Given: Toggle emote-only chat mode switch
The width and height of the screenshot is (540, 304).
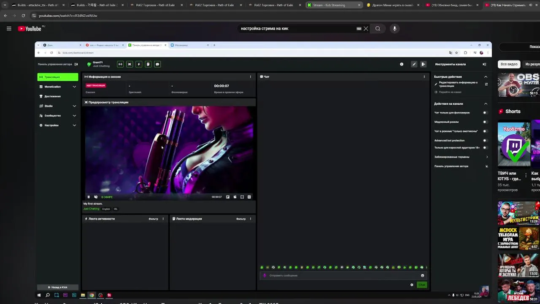Looking at the screenshot, I should pyautogui.click(x=485, y=131).
